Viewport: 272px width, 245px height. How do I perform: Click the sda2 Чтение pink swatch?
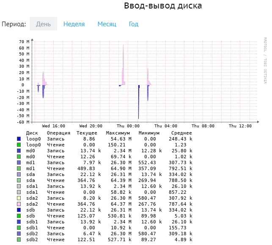click(x=19, y=204)
